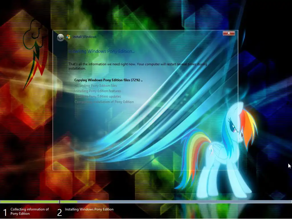Screen dimensions: 292x219
Task: Close the Install Windows dialog
Action: pos(229,33)
